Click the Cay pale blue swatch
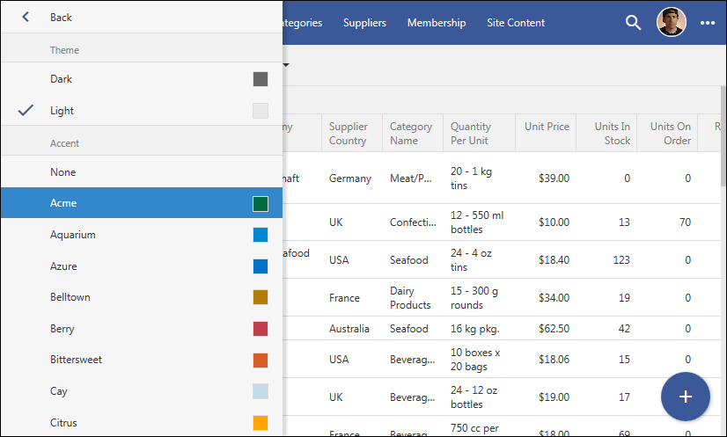The height and width of the screenshot is (437, 727). point(261,391)
